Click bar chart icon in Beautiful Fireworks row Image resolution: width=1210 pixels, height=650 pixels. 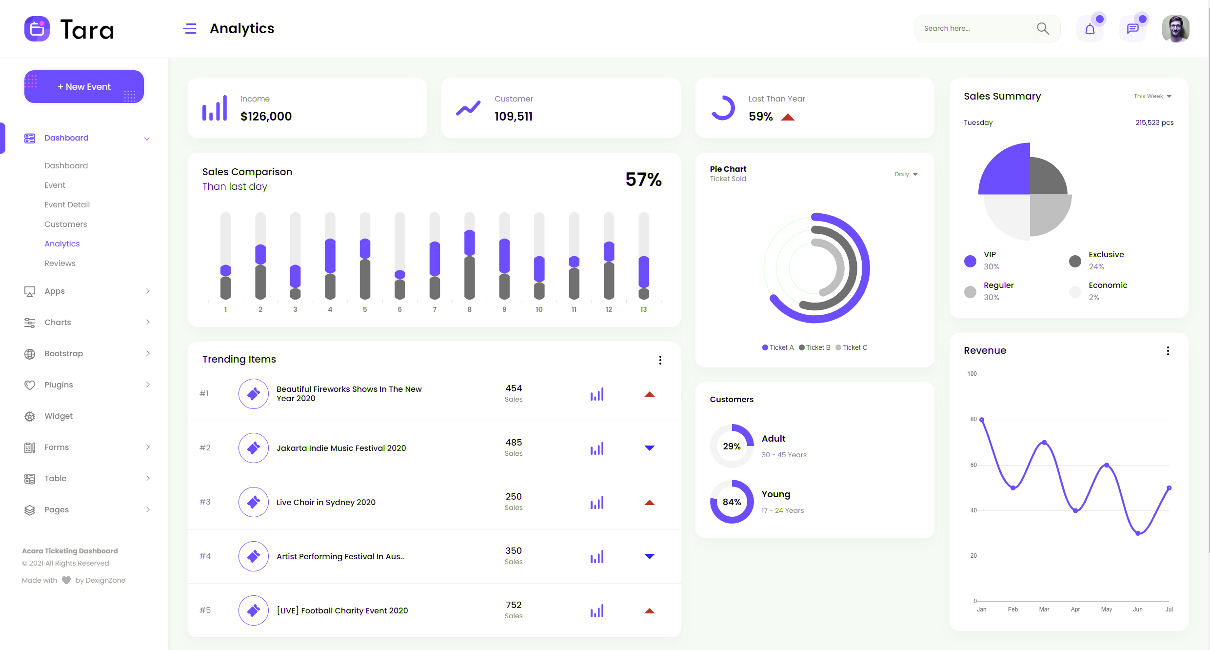click(x=597, y=394)
